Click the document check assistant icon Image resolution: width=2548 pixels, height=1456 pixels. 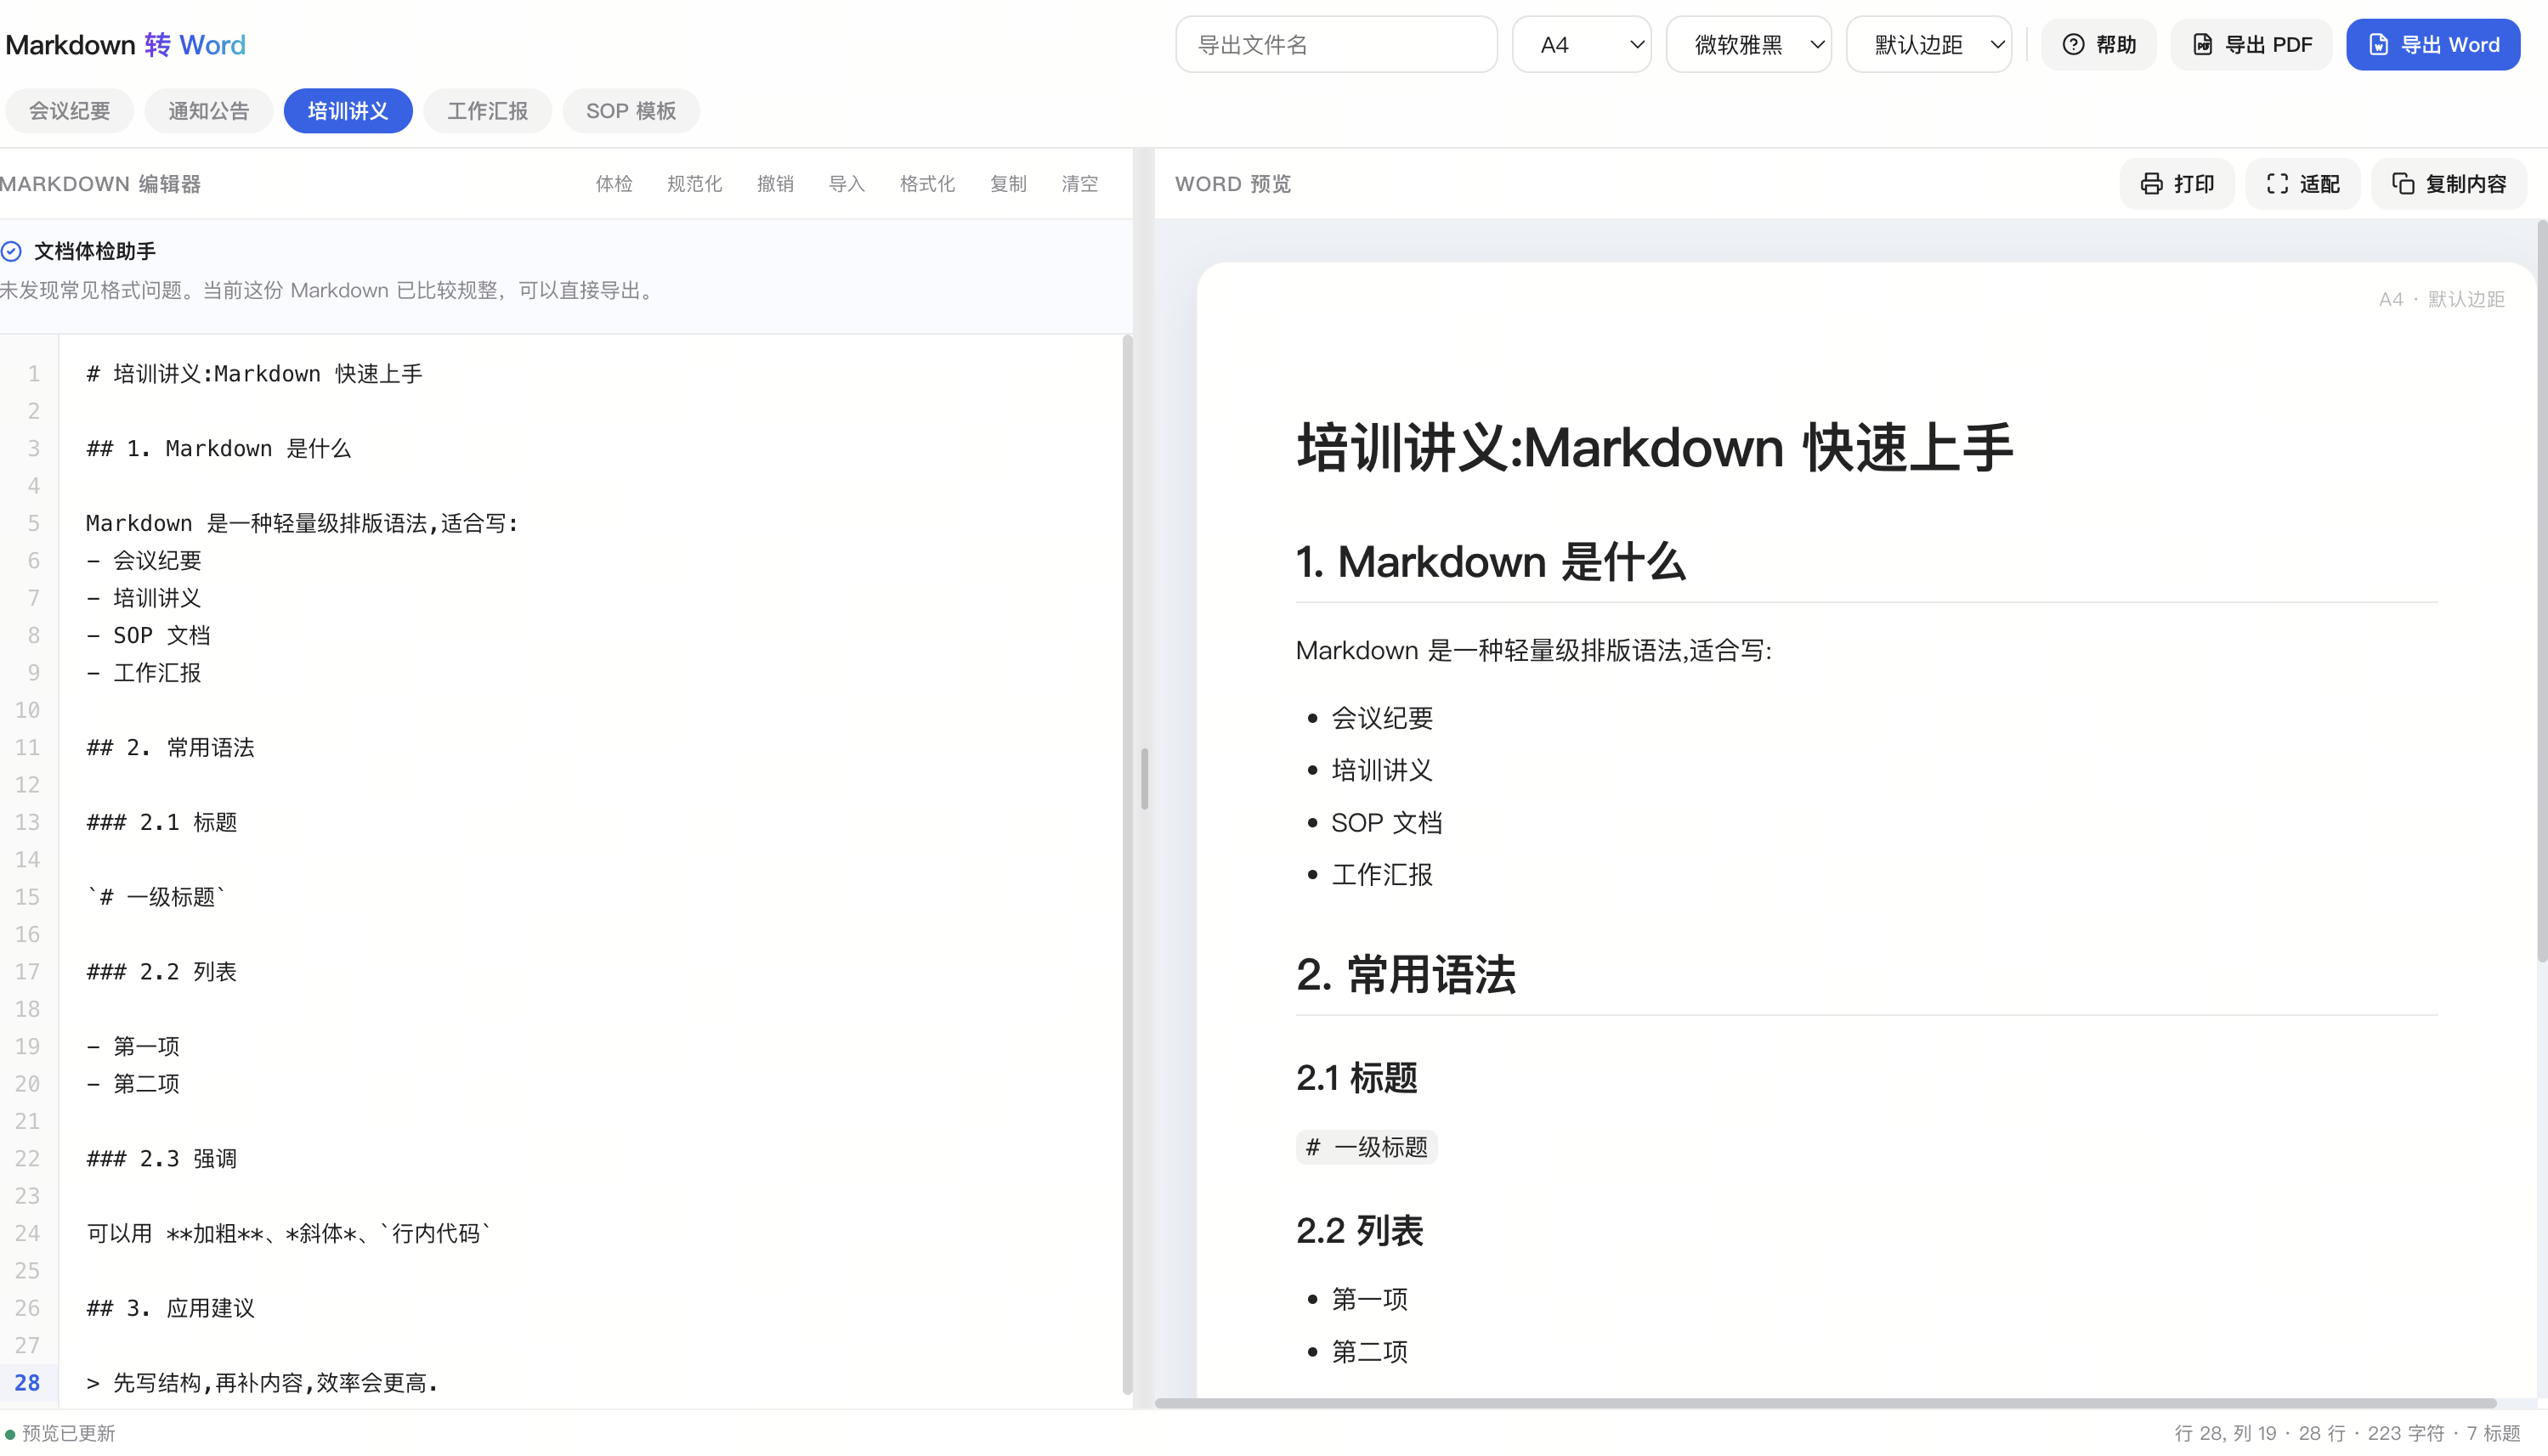click(x=11, y=251)
